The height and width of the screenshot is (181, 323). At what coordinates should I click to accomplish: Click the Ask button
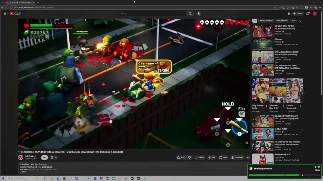(212, 157)
